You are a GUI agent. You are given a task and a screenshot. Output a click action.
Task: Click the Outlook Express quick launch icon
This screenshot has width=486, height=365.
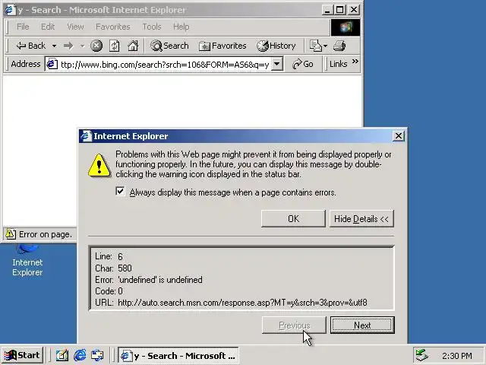click(97, 355)
